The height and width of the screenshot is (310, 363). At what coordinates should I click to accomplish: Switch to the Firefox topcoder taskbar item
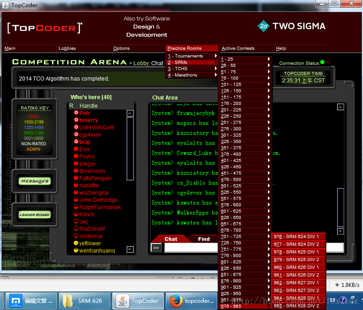point(192,301)
